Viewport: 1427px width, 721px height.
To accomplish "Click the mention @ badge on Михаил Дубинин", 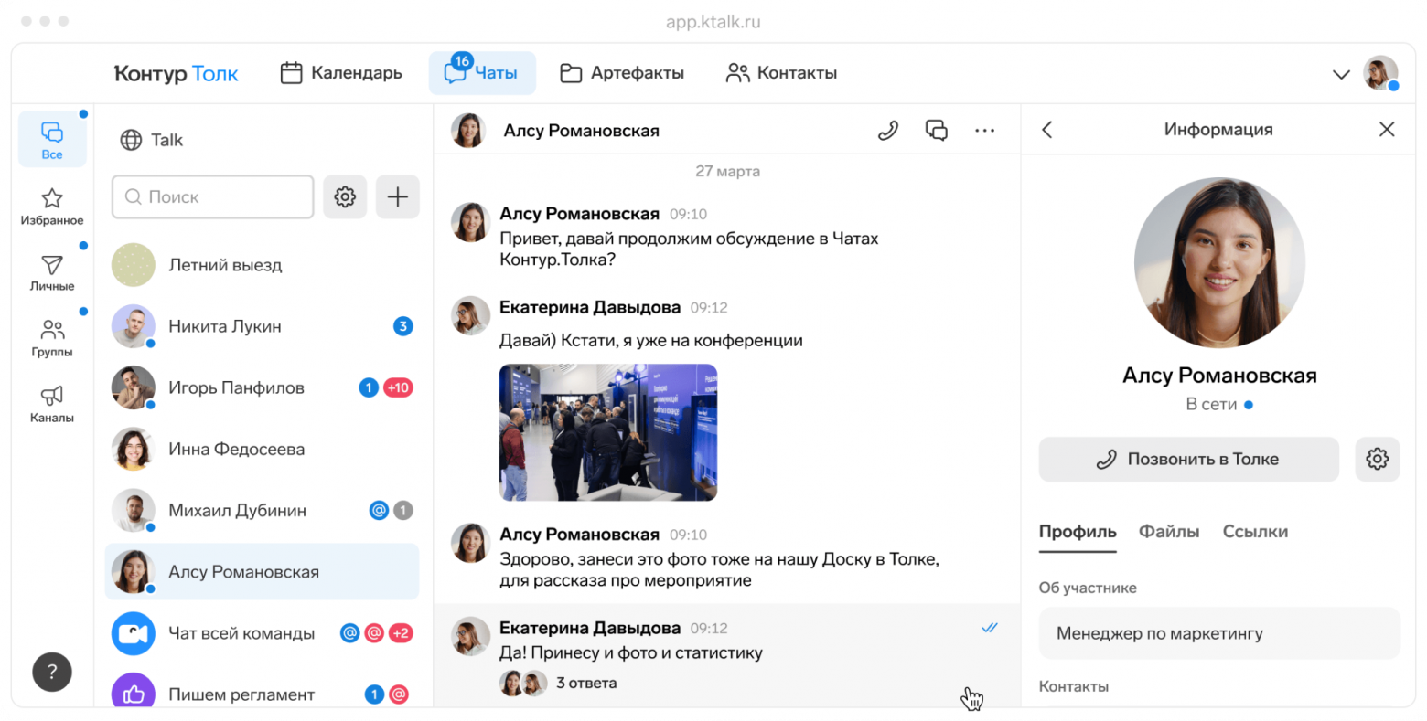I will tap(379, 510).
